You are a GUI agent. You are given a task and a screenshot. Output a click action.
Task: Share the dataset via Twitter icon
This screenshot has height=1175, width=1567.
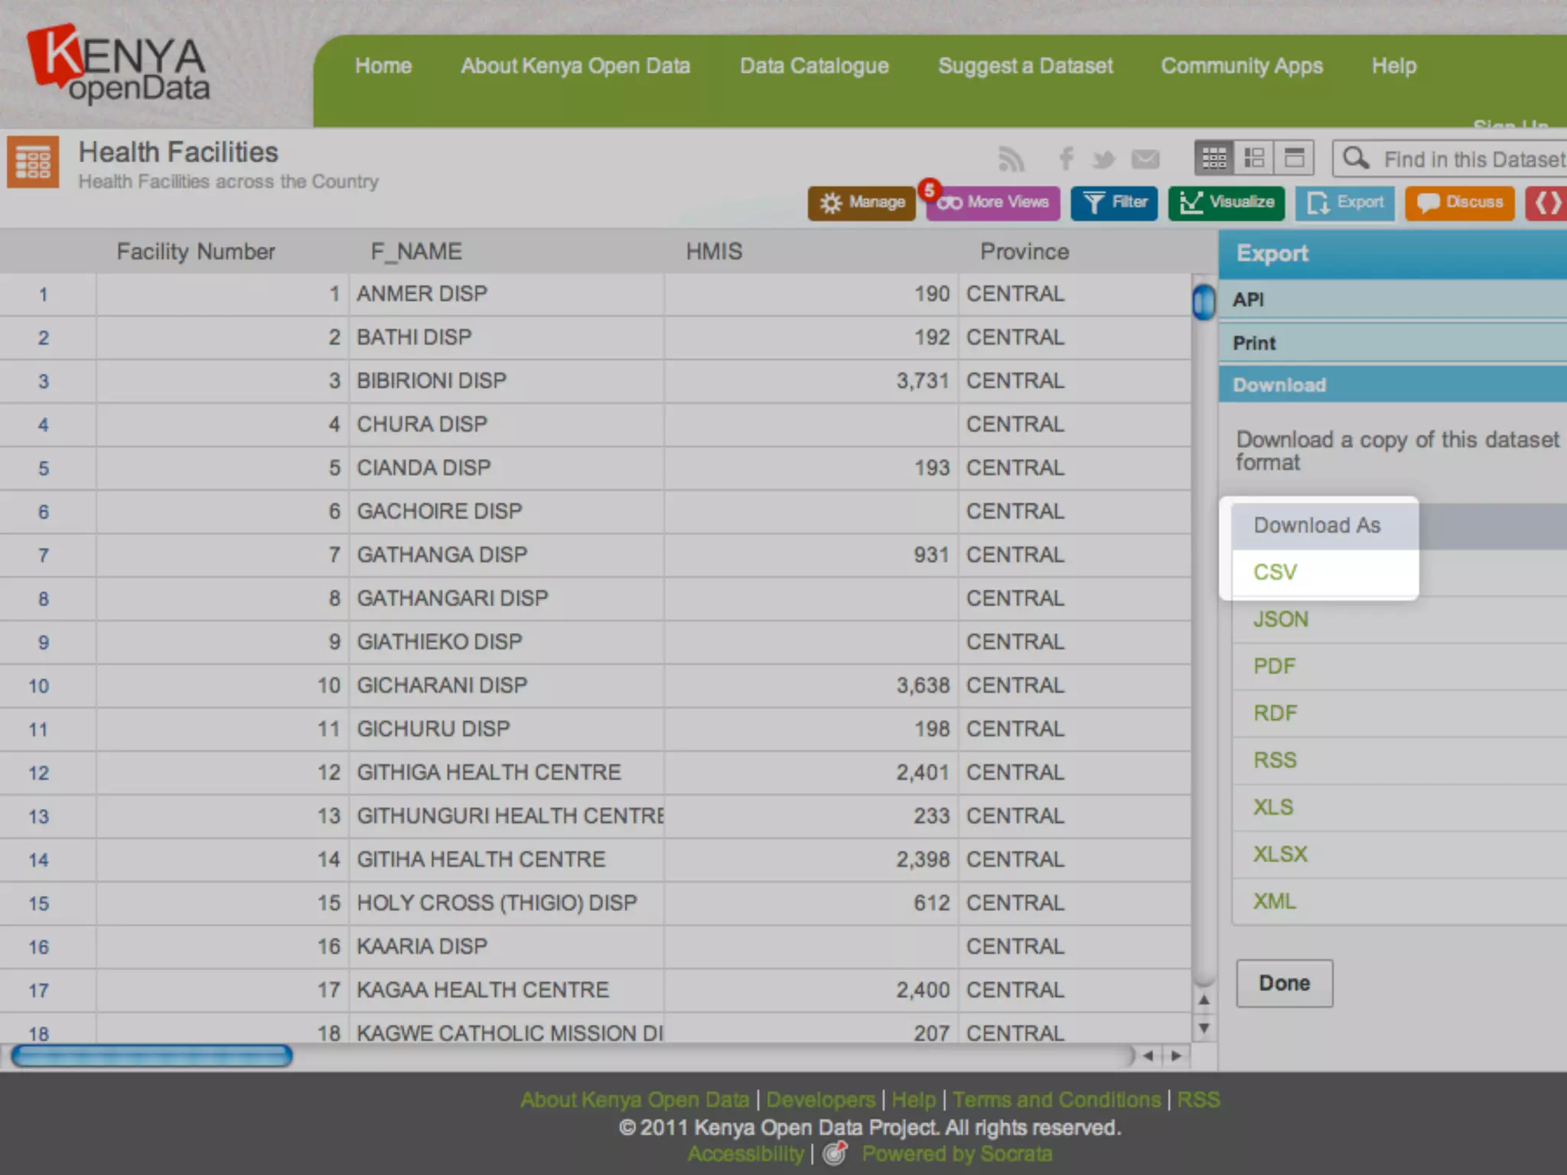click(x=1103, y=159)
